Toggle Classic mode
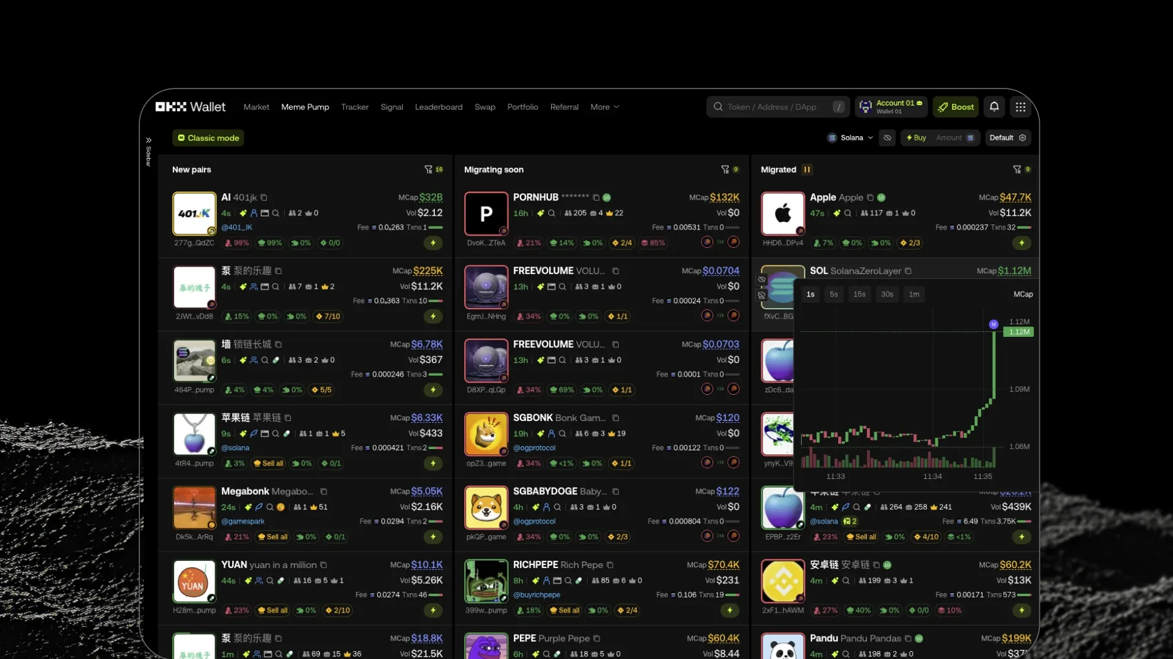 click(x=208, y=138)
